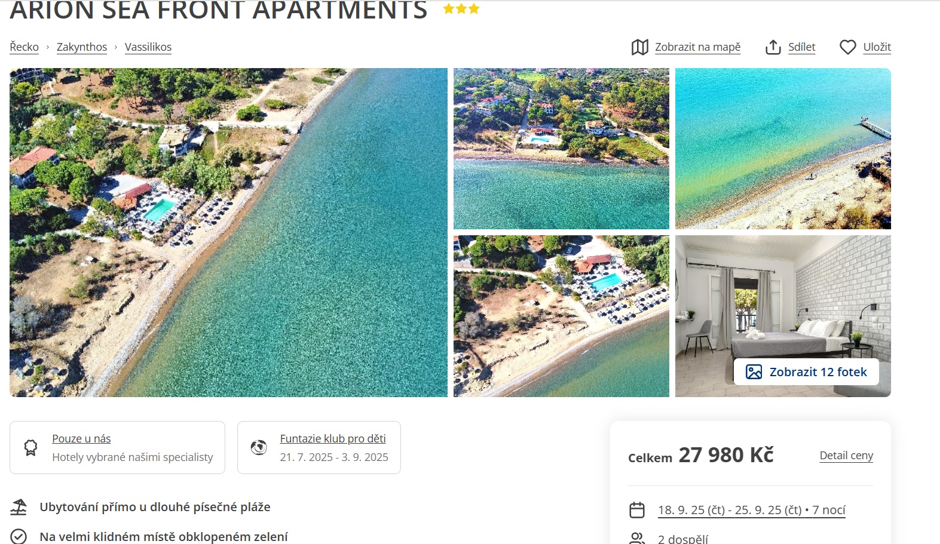Show all photos with Zobrazit 12 fotek

click(x=806, y=372)
